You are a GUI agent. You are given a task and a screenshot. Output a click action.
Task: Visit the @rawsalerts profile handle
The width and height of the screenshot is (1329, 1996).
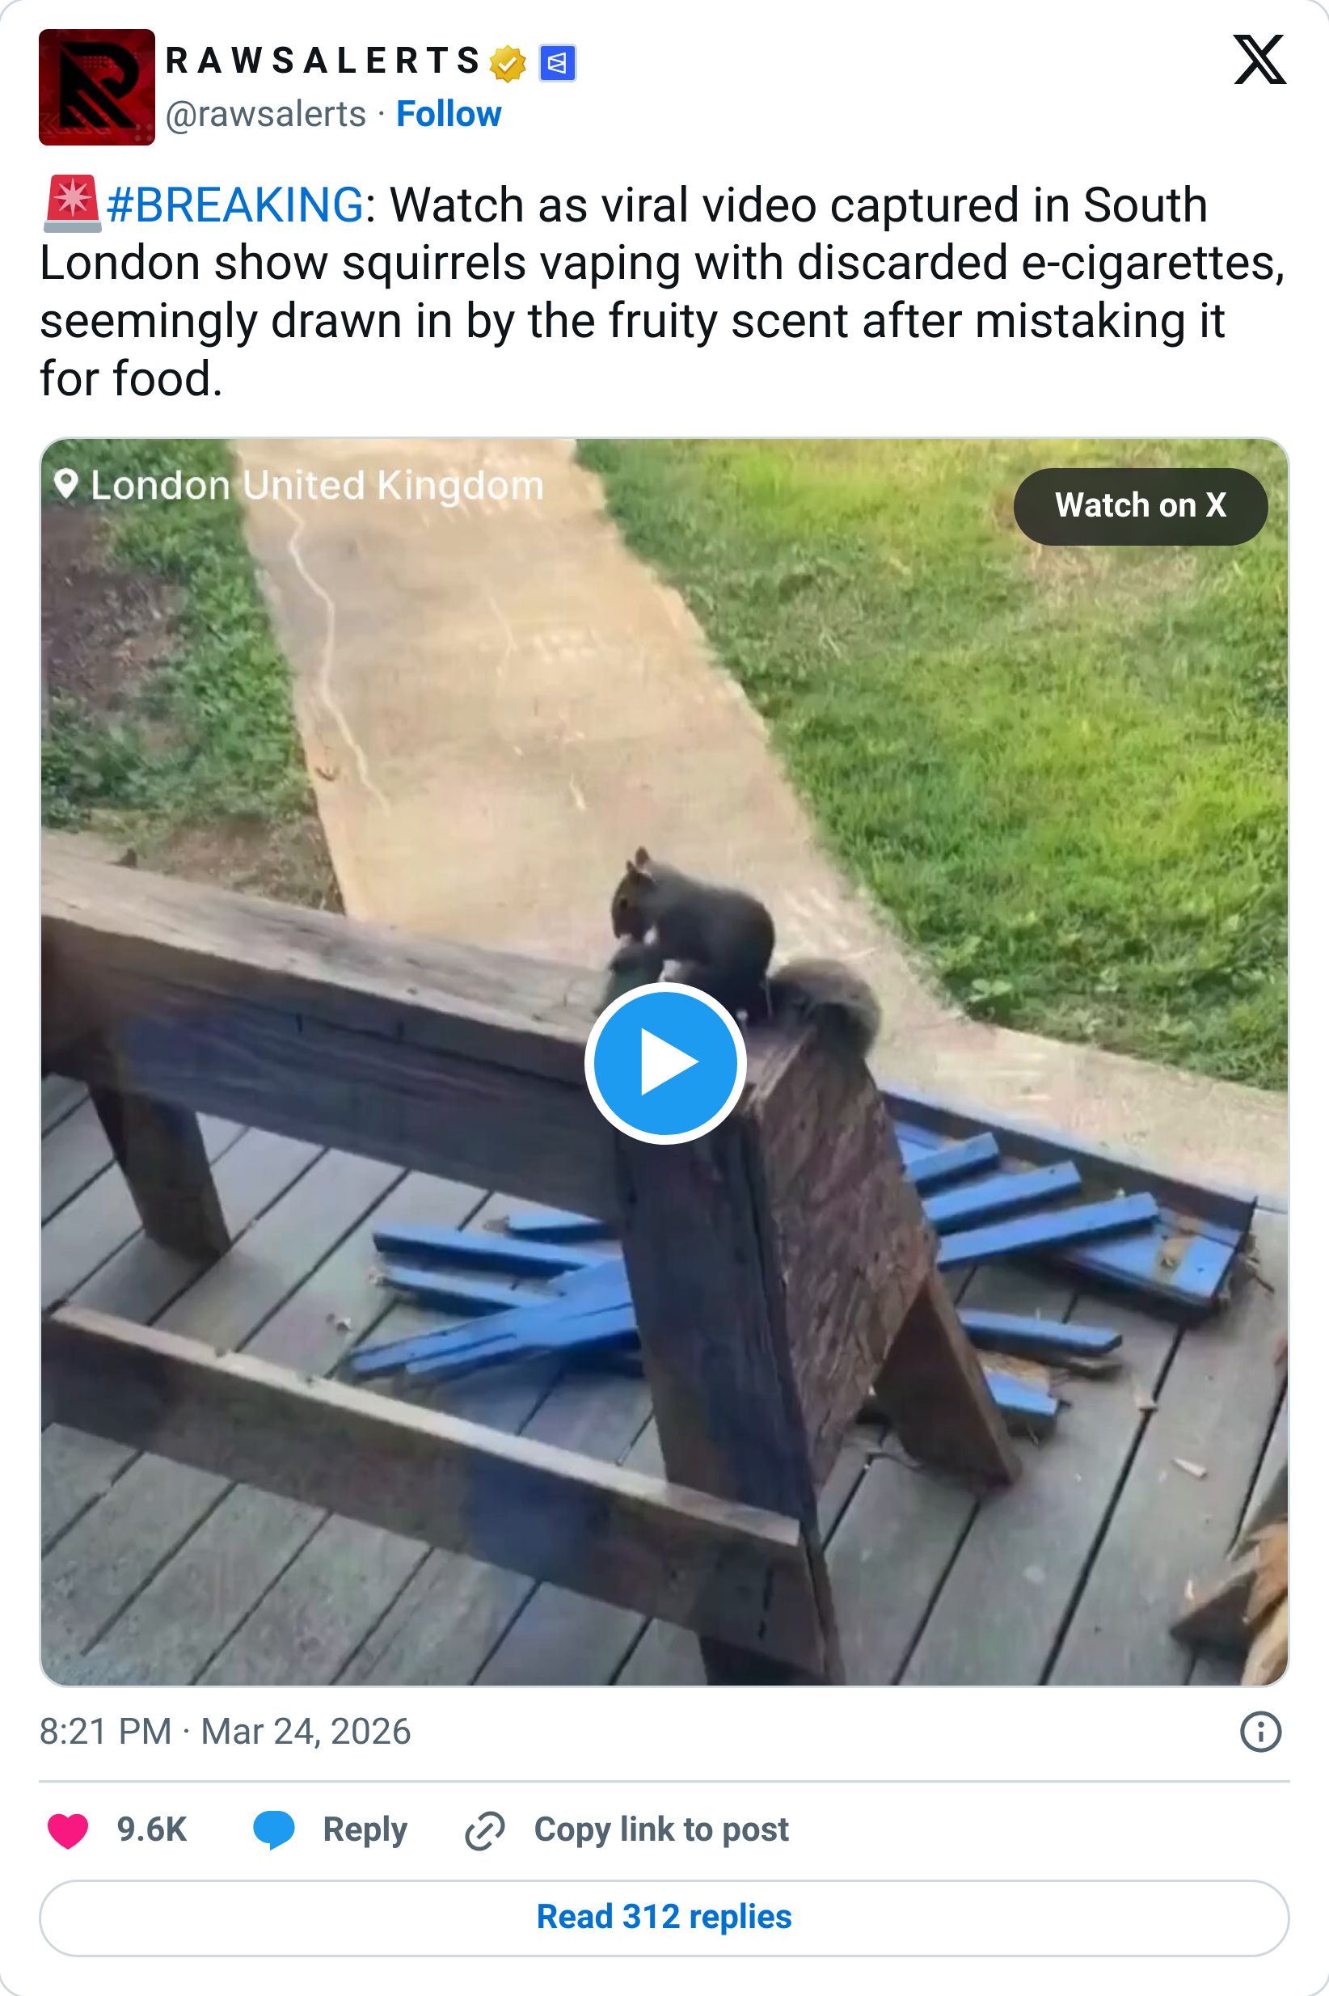[268, 112]
